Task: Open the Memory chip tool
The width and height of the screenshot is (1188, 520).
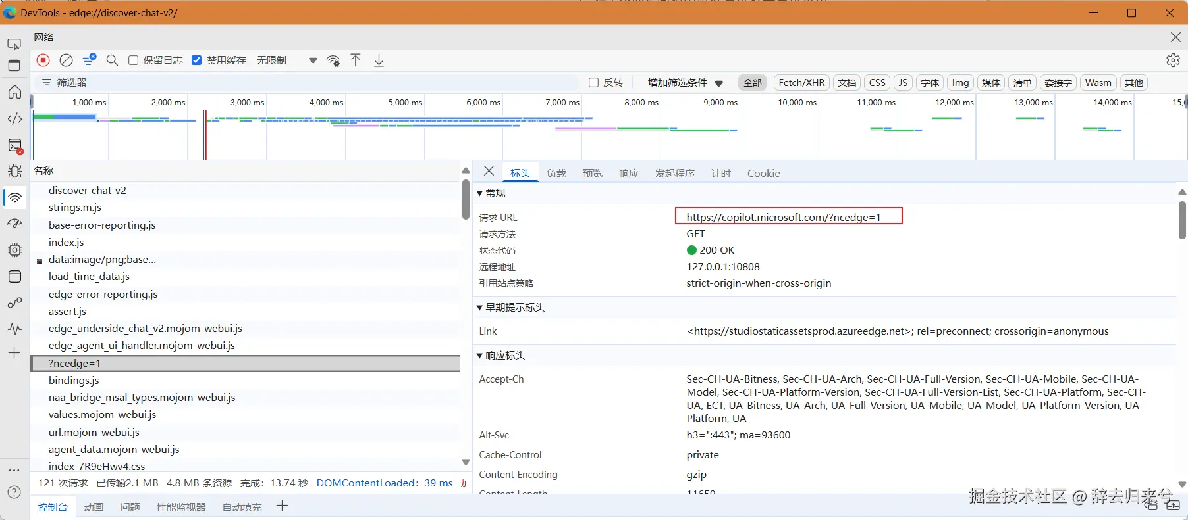Action: (x=14, y=250)
